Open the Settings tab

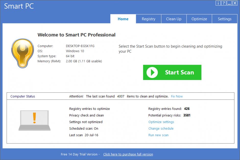click(x=224, y=19)
